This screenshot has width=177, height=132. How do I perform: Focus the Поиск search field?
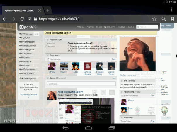tap(147, 27)
